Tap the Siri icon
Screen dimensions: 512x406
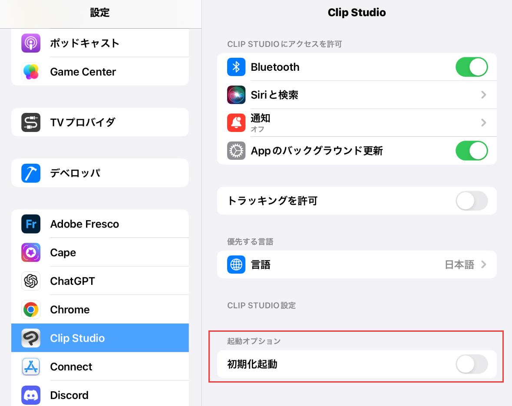(x=236, y=95)
